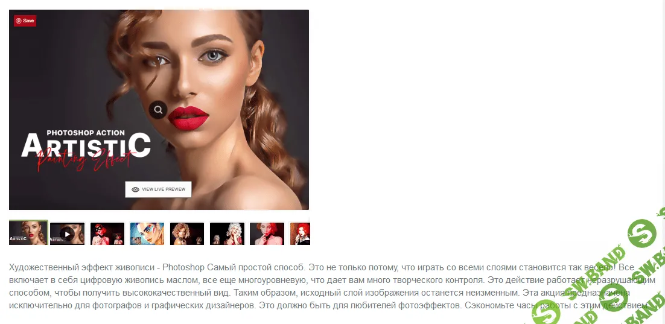This screenshot has height=324, width=665.
Task: Click the main Artistic Painting Effect image
Action: (x=159, y=109)
